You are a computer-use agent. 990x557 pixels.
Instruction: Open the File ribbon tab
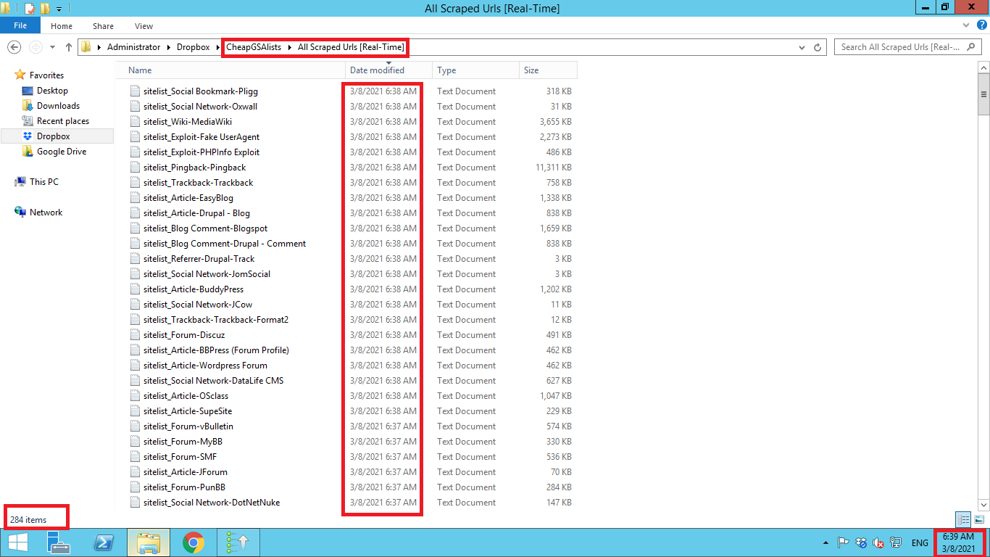[20, 25]
